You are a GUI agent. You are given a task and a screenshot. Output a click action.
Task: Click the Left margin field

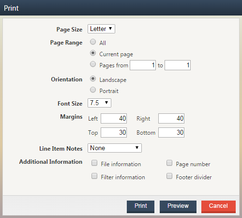pos(114,118)
